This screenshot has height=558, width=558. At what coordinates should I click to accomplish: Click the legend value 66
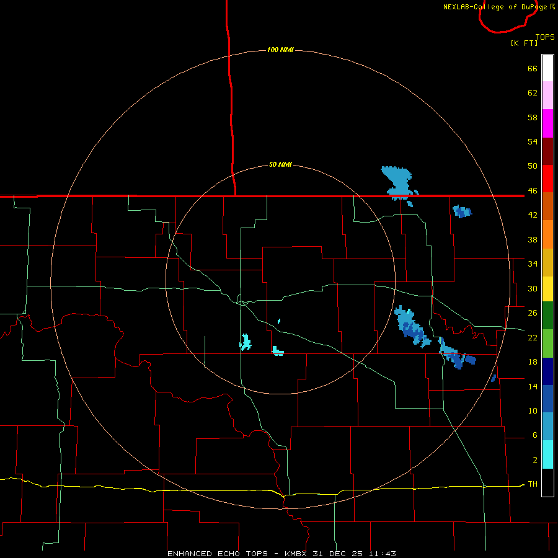coord(533,68)
